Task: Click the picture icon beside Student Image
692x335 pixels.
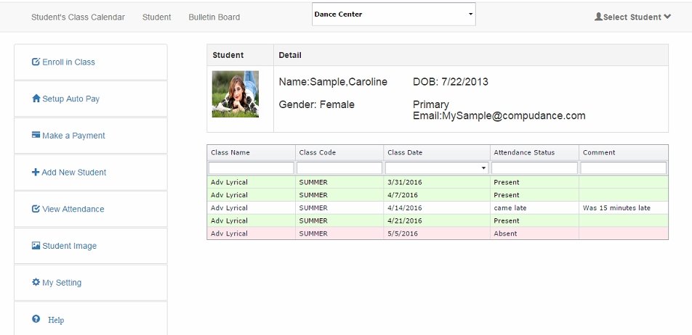Action: (36, 246)
